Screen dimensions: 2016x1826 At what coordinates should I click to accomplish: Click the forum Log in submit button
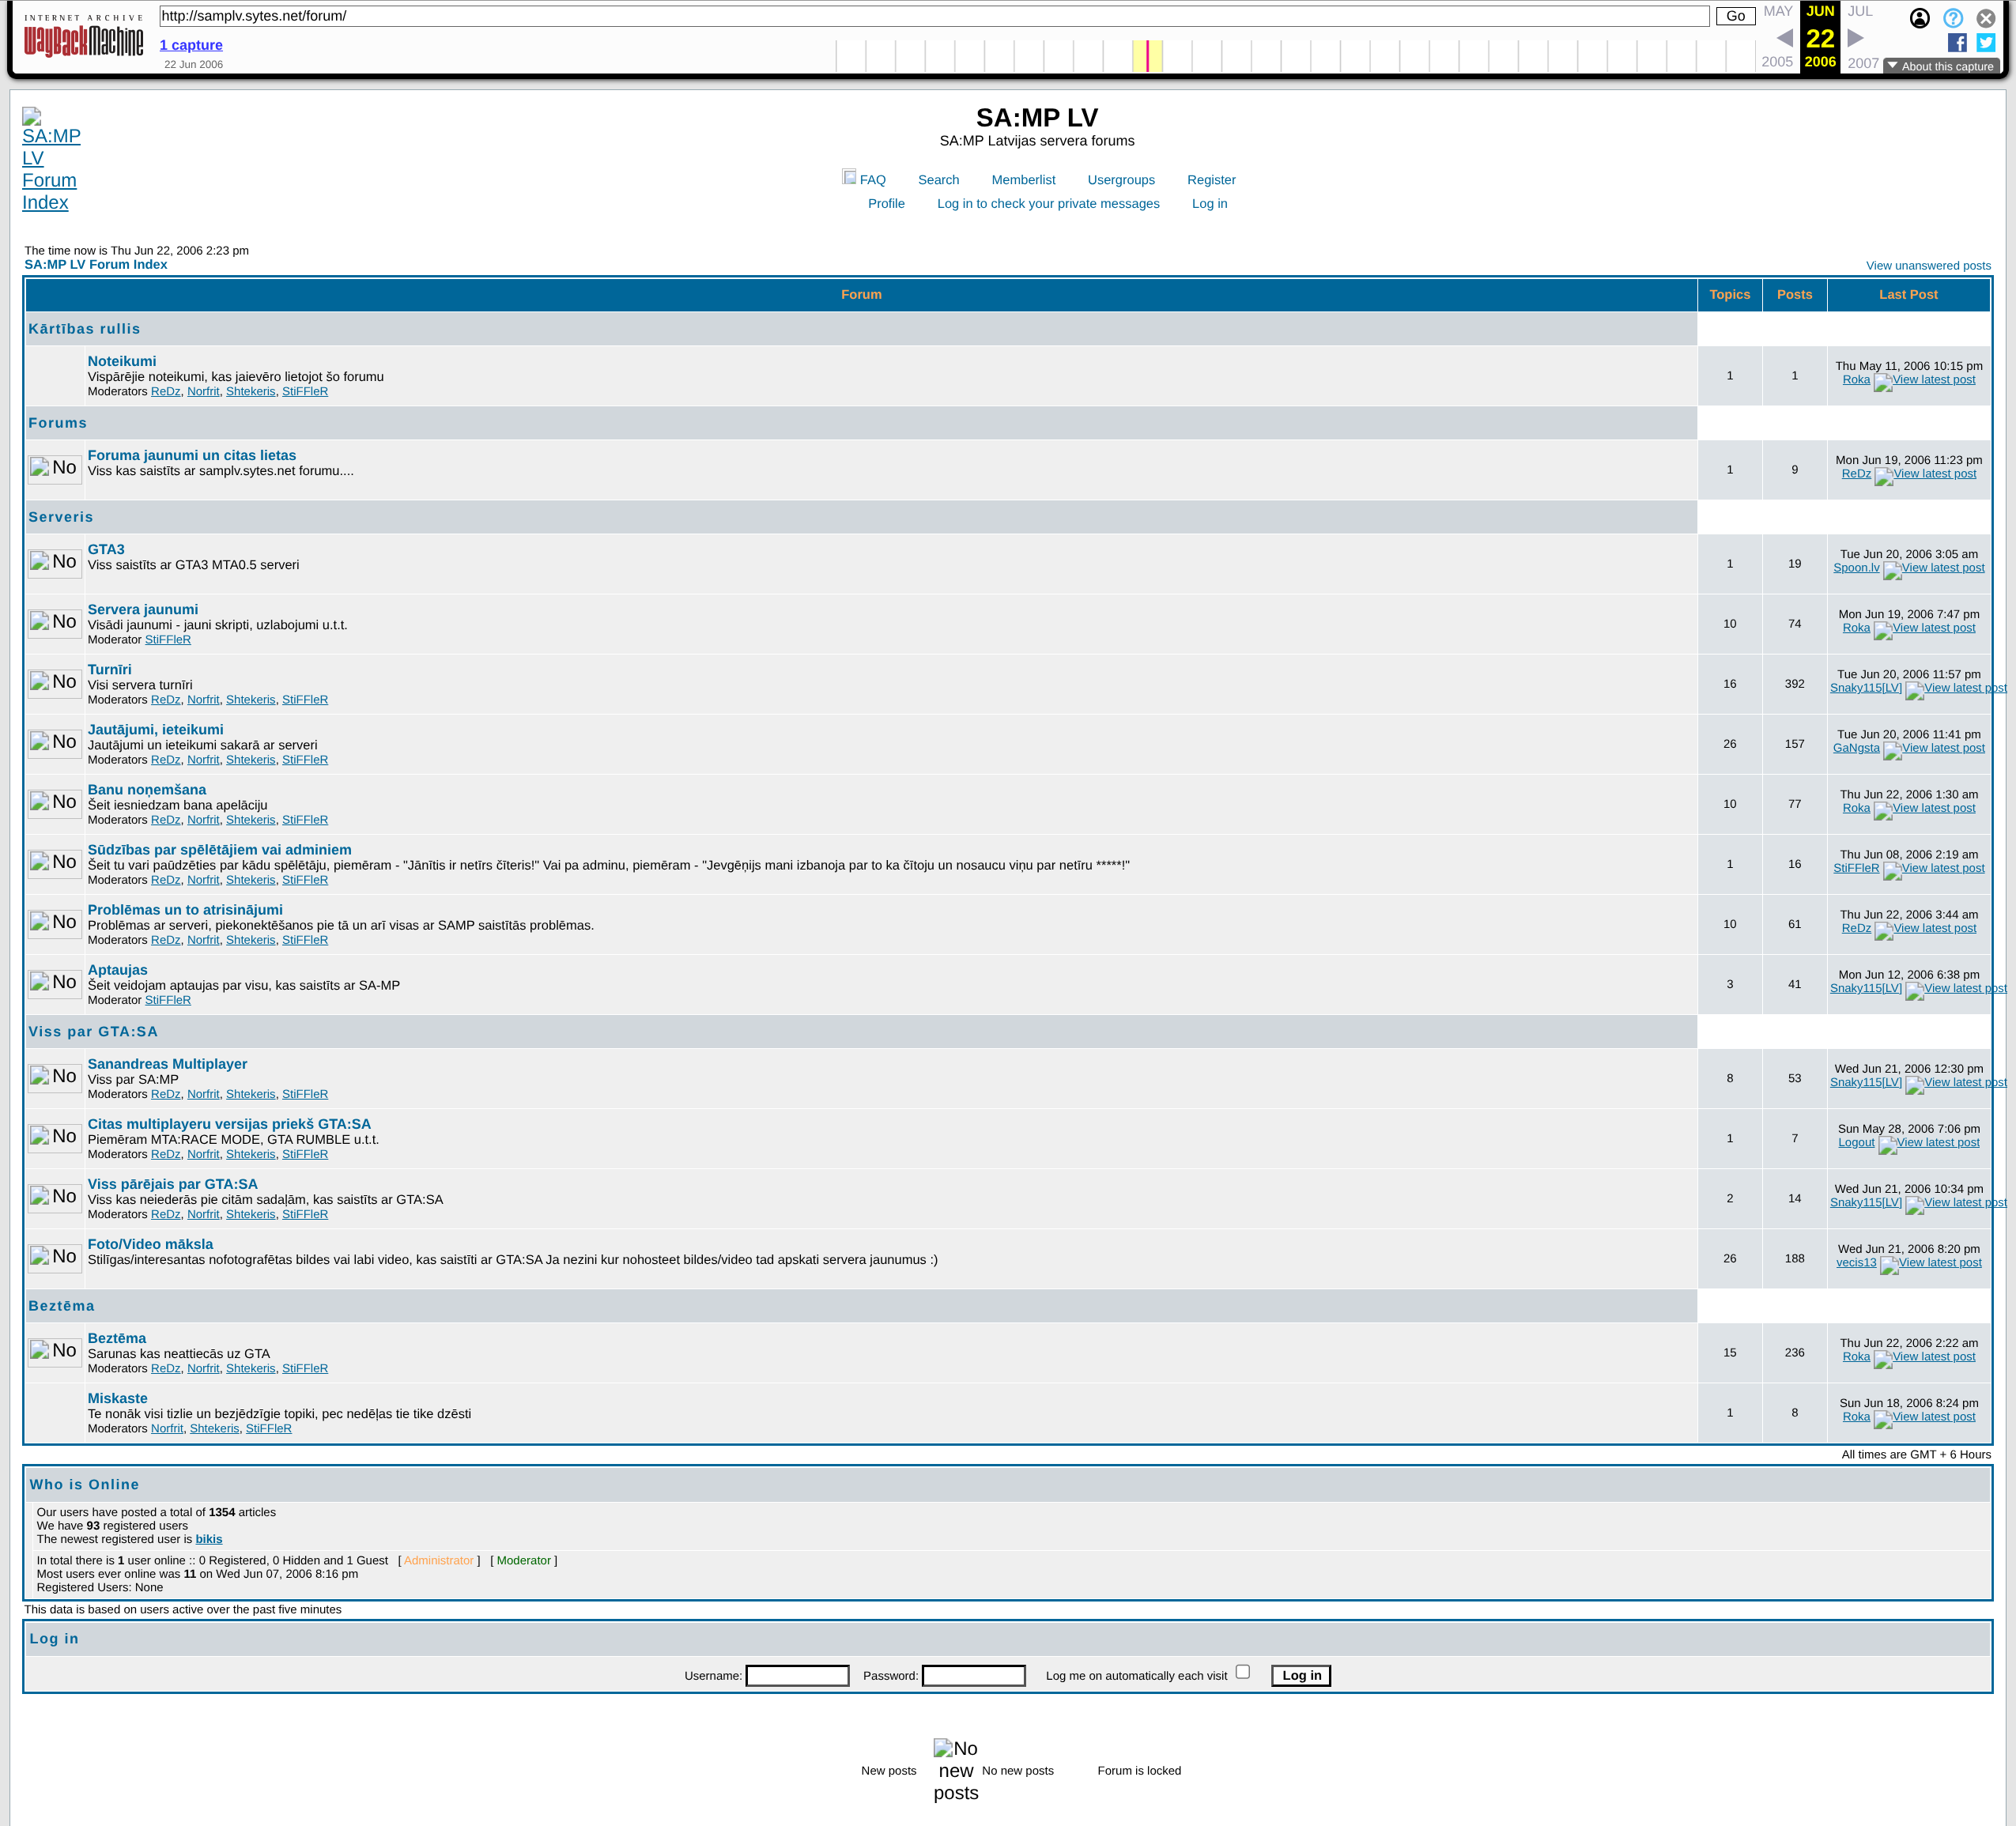(1301, 1676)
